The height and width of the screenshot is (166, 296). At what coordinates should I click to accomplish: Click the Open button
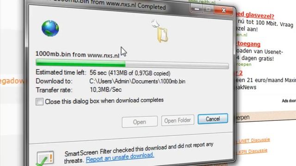pyautogui.click(x=140, y=122)
